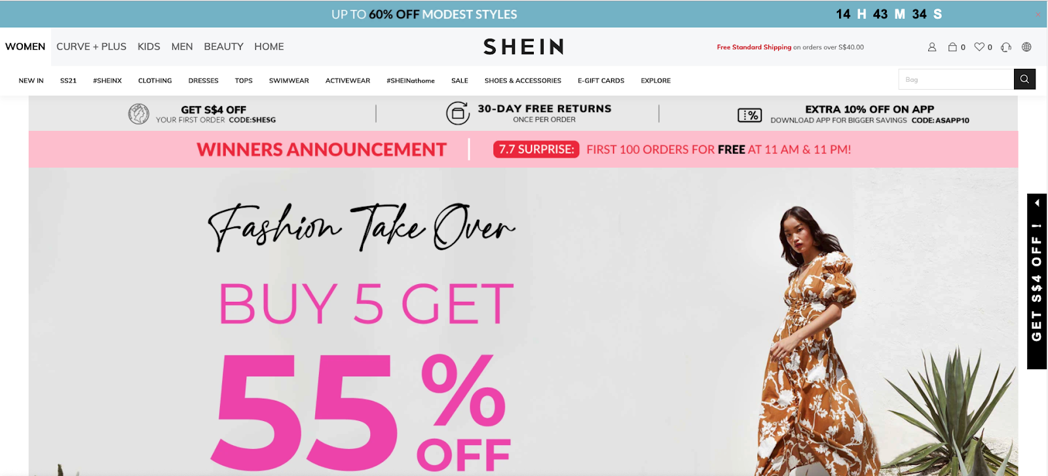
Task: Collapse the GET S$4 OFF side tab
Action: coord(1037,203)
